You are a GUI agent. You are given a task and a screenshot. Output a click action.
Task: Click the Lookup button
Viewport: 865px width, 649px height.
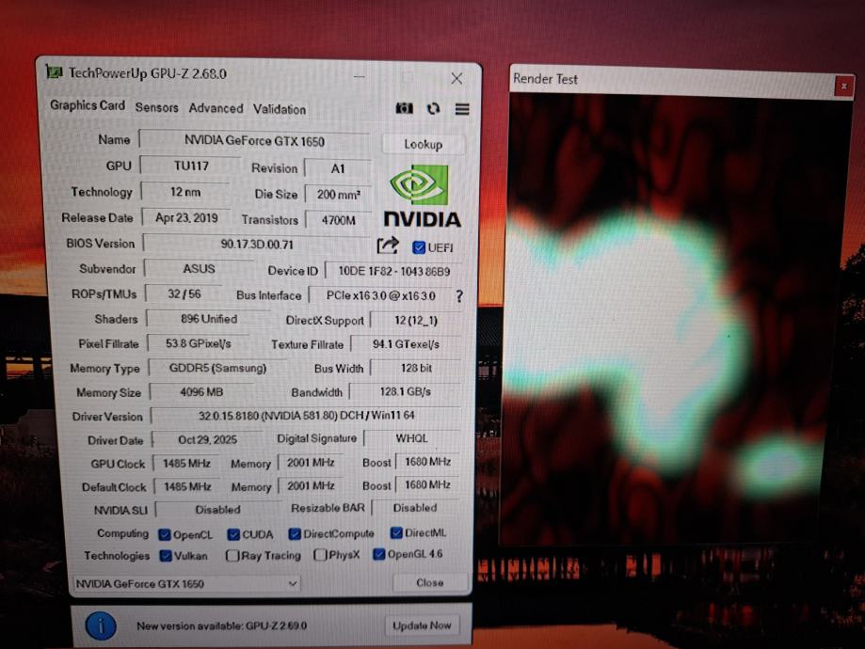tap(424, 145)
